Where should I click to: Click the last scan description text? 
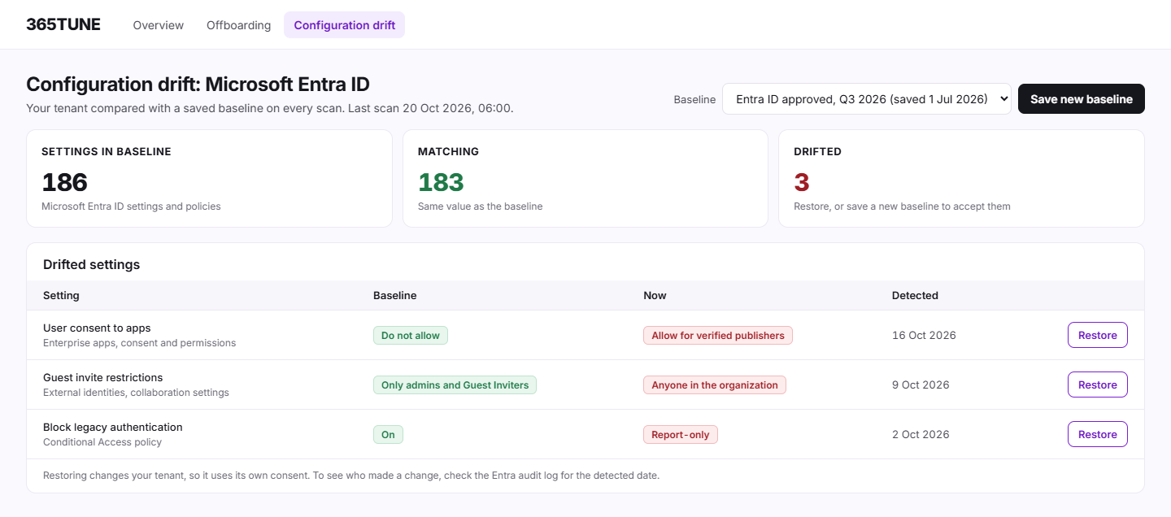[270, 108]
